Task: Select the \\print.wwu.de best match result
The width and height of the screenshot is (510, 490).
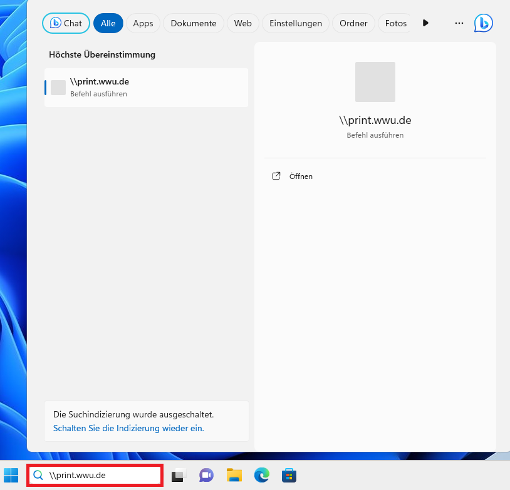Action: point(147,88)
